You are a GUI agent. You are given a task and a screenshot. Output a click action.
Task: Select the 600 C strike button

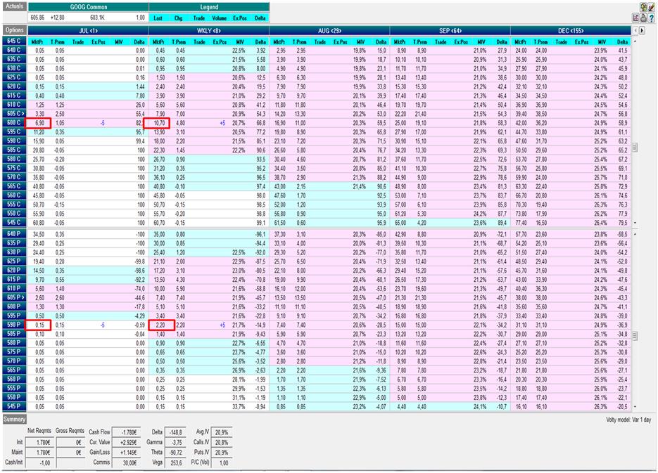click(14, 123)
